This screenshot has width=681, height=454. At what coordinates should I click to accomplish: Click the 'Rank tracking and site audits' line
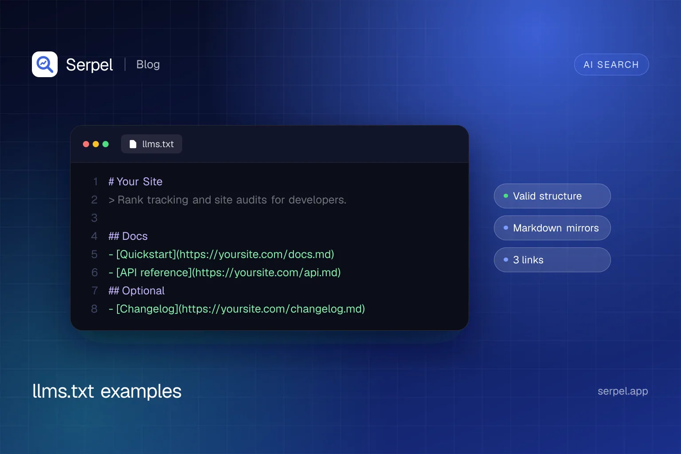pos(227,200)
